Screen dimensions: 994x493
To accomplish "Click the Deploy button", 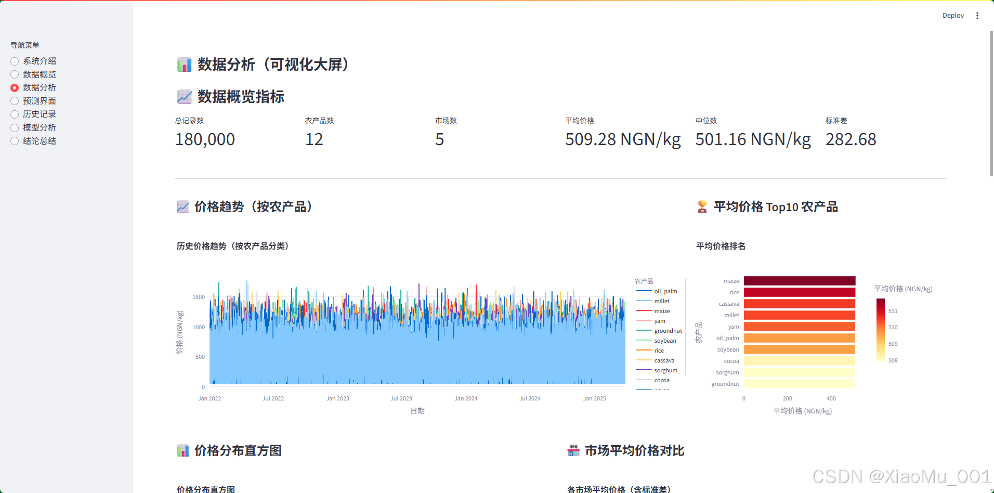I will [953, 15].
